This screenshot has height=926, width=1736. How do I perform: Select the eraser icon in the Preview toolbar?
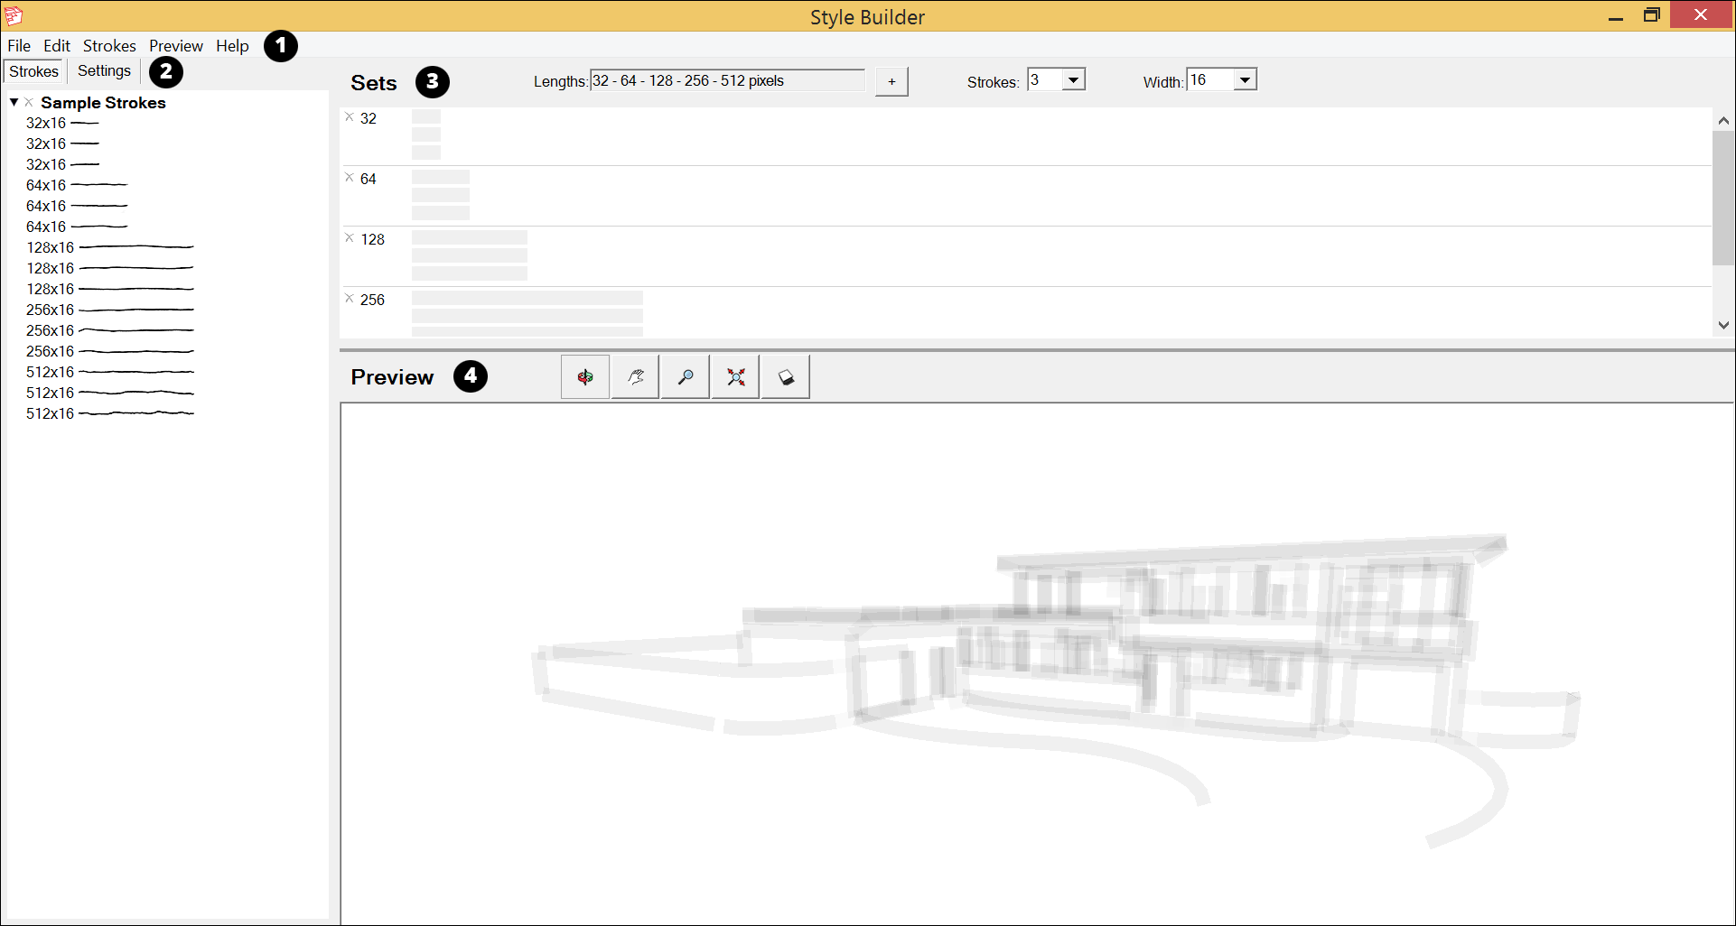point(784,376)
